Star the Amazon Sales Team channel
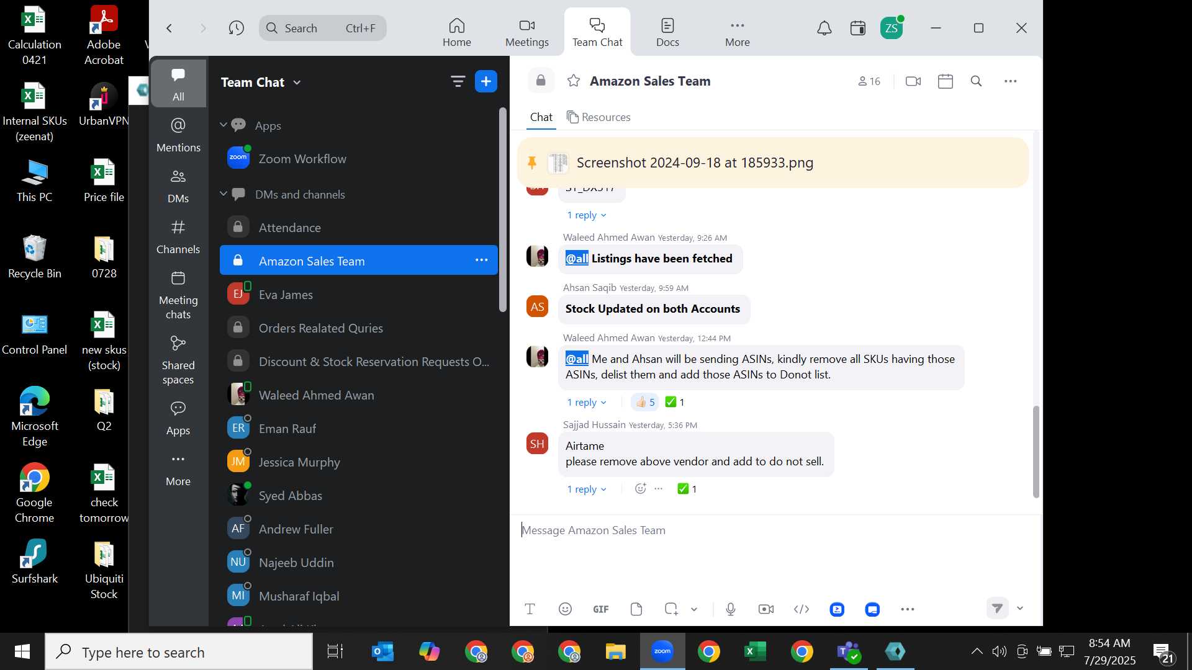 coord(574,81)
